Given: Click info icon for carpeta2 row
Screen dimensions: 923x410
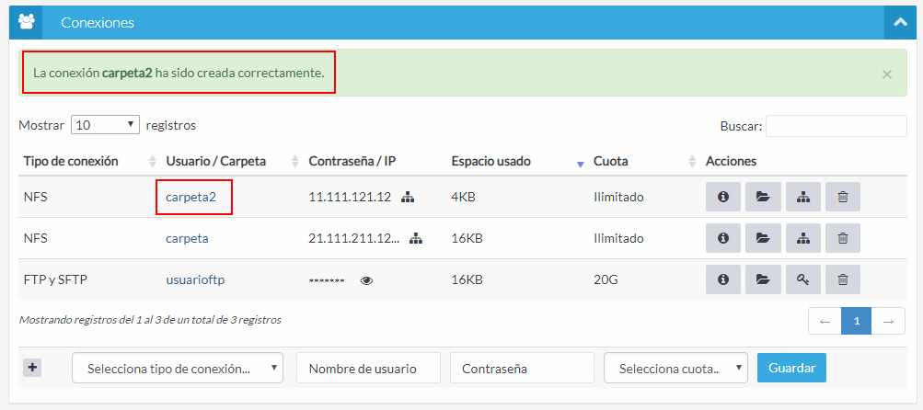Looking at the screenshot, I should pos(723,197).
